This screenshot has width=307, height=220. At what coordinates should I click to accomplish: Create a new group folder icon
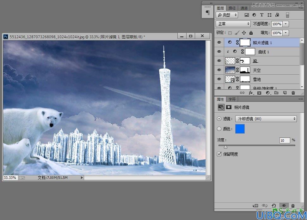[276, 93]
